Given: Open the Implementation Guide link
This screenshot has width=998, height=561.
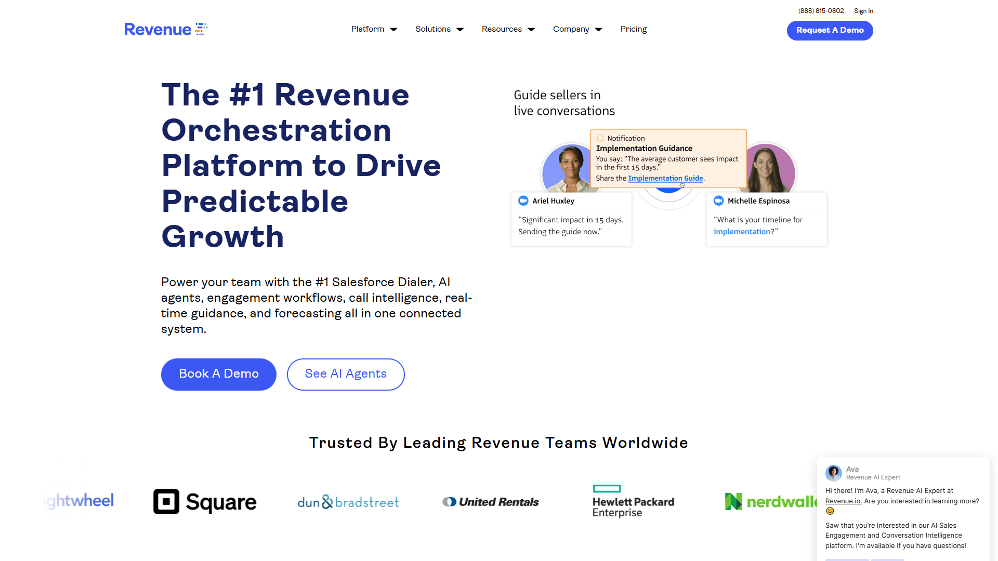Looking at the screenshot, I should 665,178.
